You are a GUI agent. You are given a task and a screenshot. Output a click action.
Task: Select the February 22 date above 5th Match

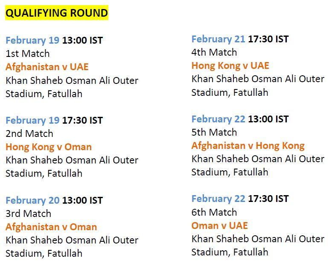[x=218, y=119]
